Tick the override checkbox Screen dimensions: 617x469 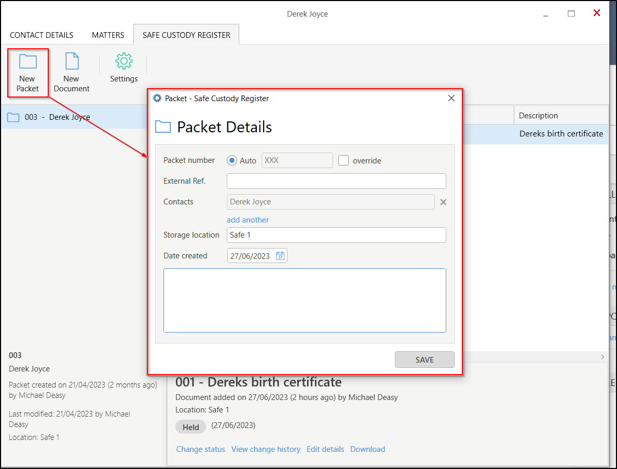344,160
